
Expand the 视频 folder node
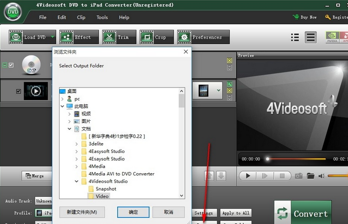click(x=69, y=114)
